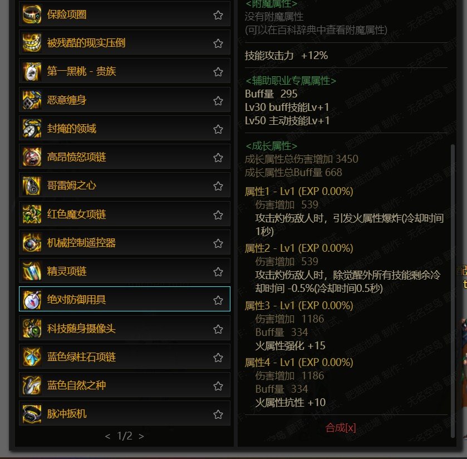Screen dimensions: 467x459
Task: Toggle favorite star for 绝对防御用具
Action: tap(218, 300)
